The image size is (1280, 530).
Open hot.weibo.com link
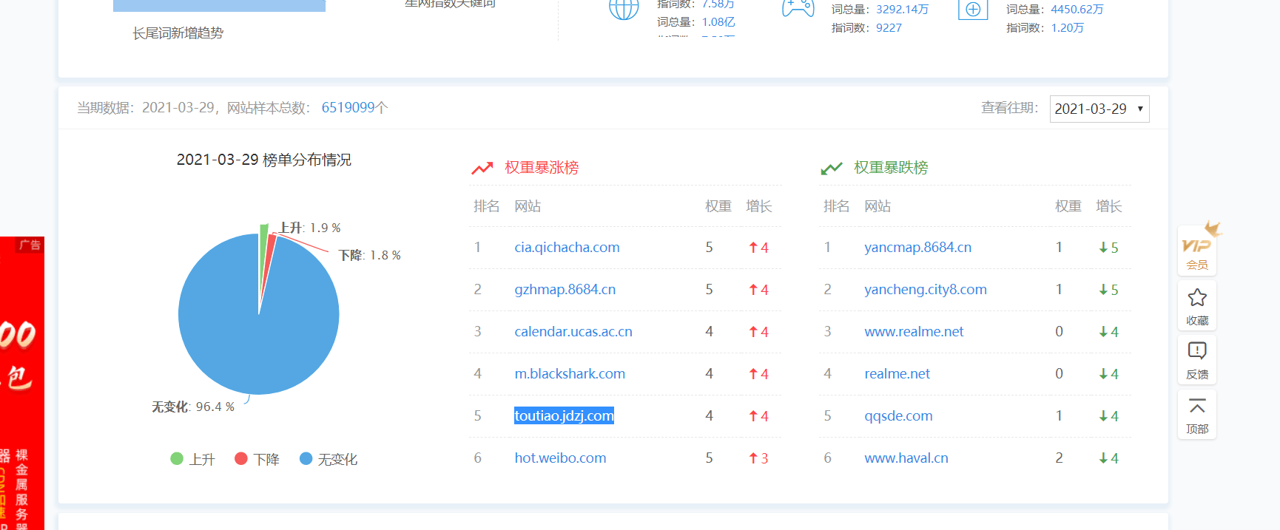(x=560, y=458)
